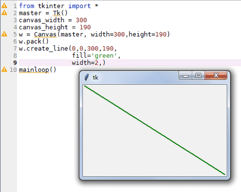Image resolution: width=241 pixels, height=192 pixels.
Task: Click the warning icon on line 1
Action: pyautogui.click(x=4, y=6)
